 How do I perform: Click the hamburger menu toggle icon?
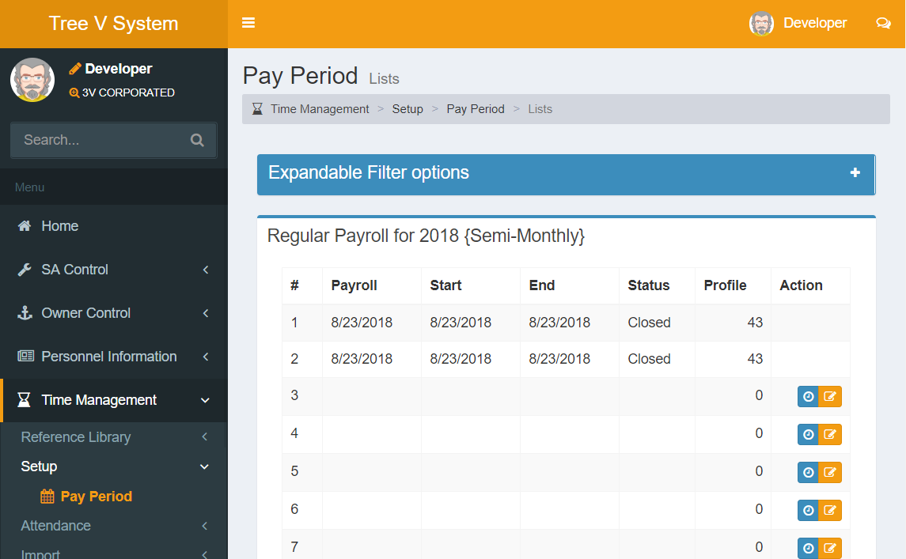coord(248,23)
